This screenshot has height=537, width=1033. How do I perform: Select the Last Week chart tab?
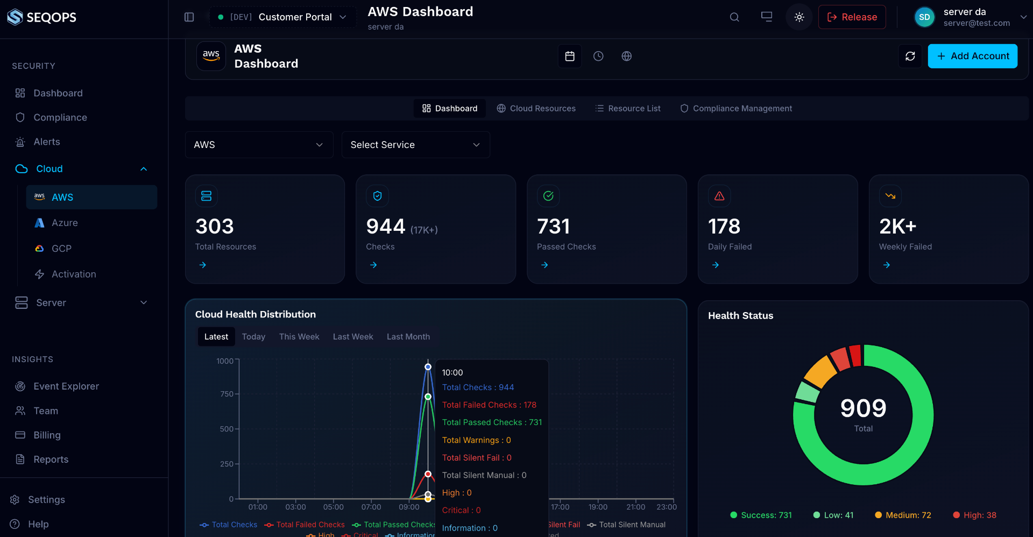click(353, 337)
